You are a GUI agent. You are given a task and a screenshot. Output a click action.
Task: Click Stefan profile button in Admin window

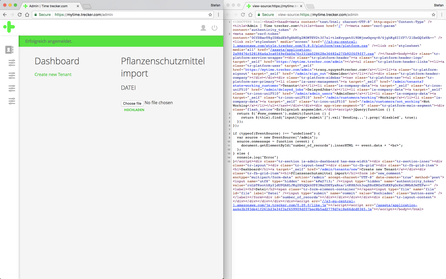tap(216, 5)
